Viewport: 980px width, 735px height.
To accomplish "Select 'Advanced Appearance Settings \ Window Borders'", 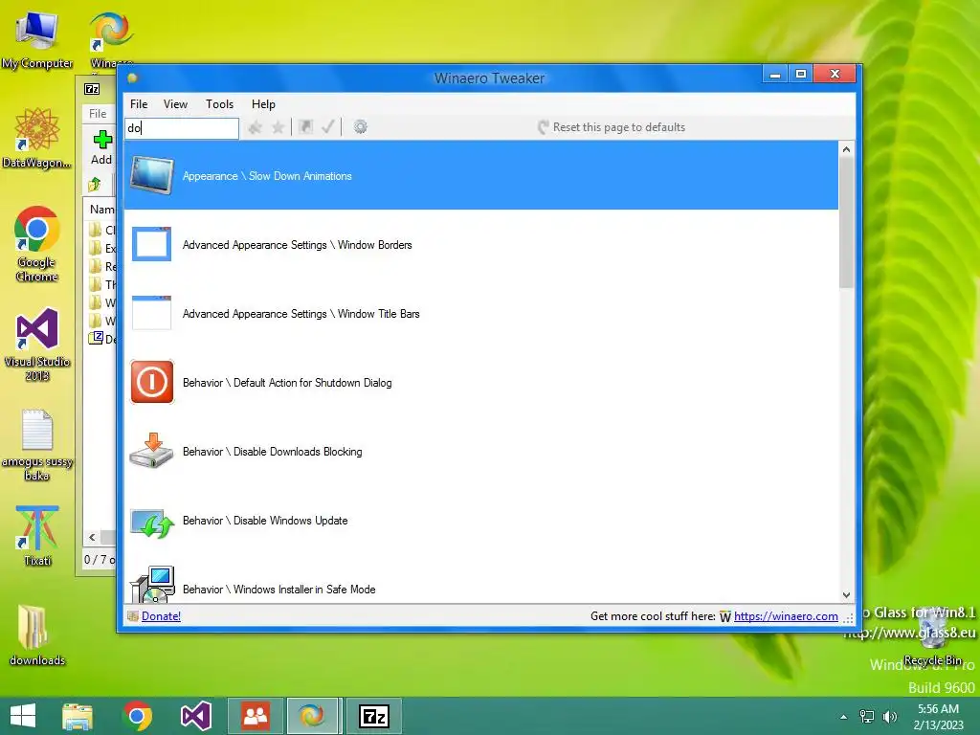I will [480, 244].
